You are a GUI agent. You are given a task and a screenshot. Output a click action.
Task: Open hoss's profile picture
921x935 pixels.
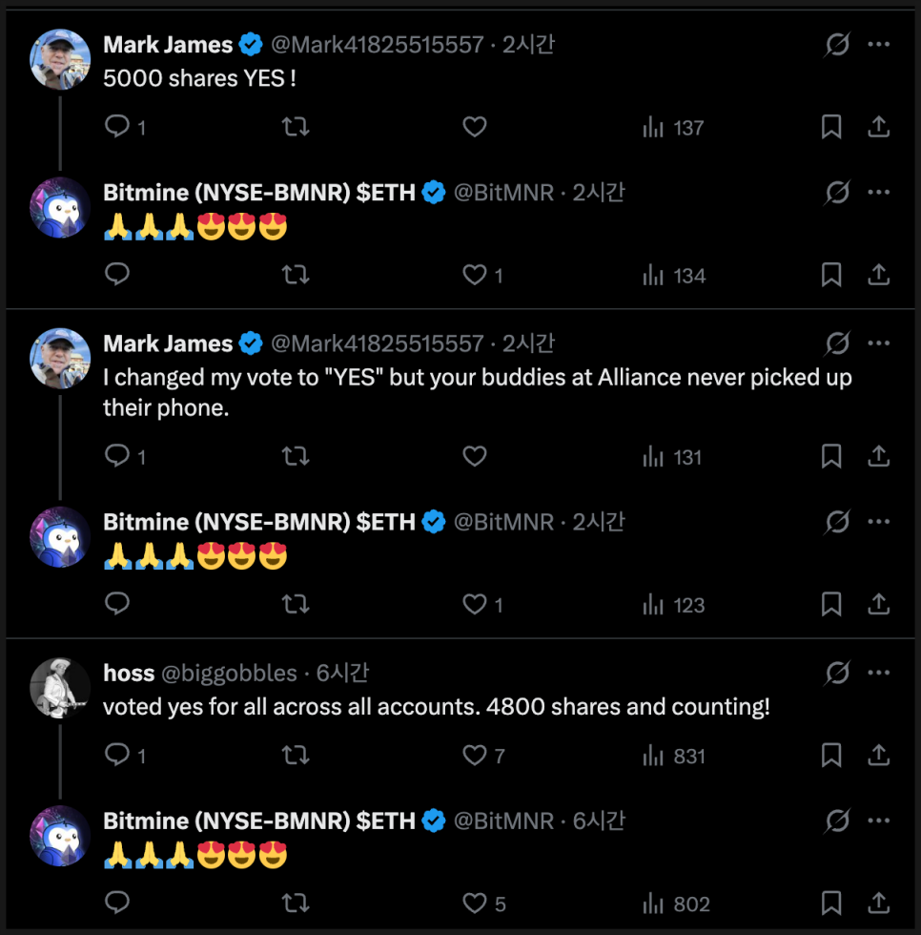[61, 687]
